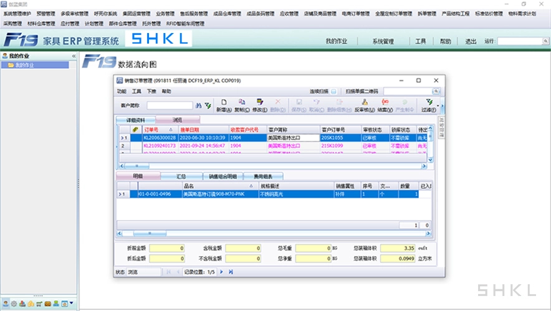551x311 pixels.
Task: Click 工具 link in header bar
Action: click(421, 42)
